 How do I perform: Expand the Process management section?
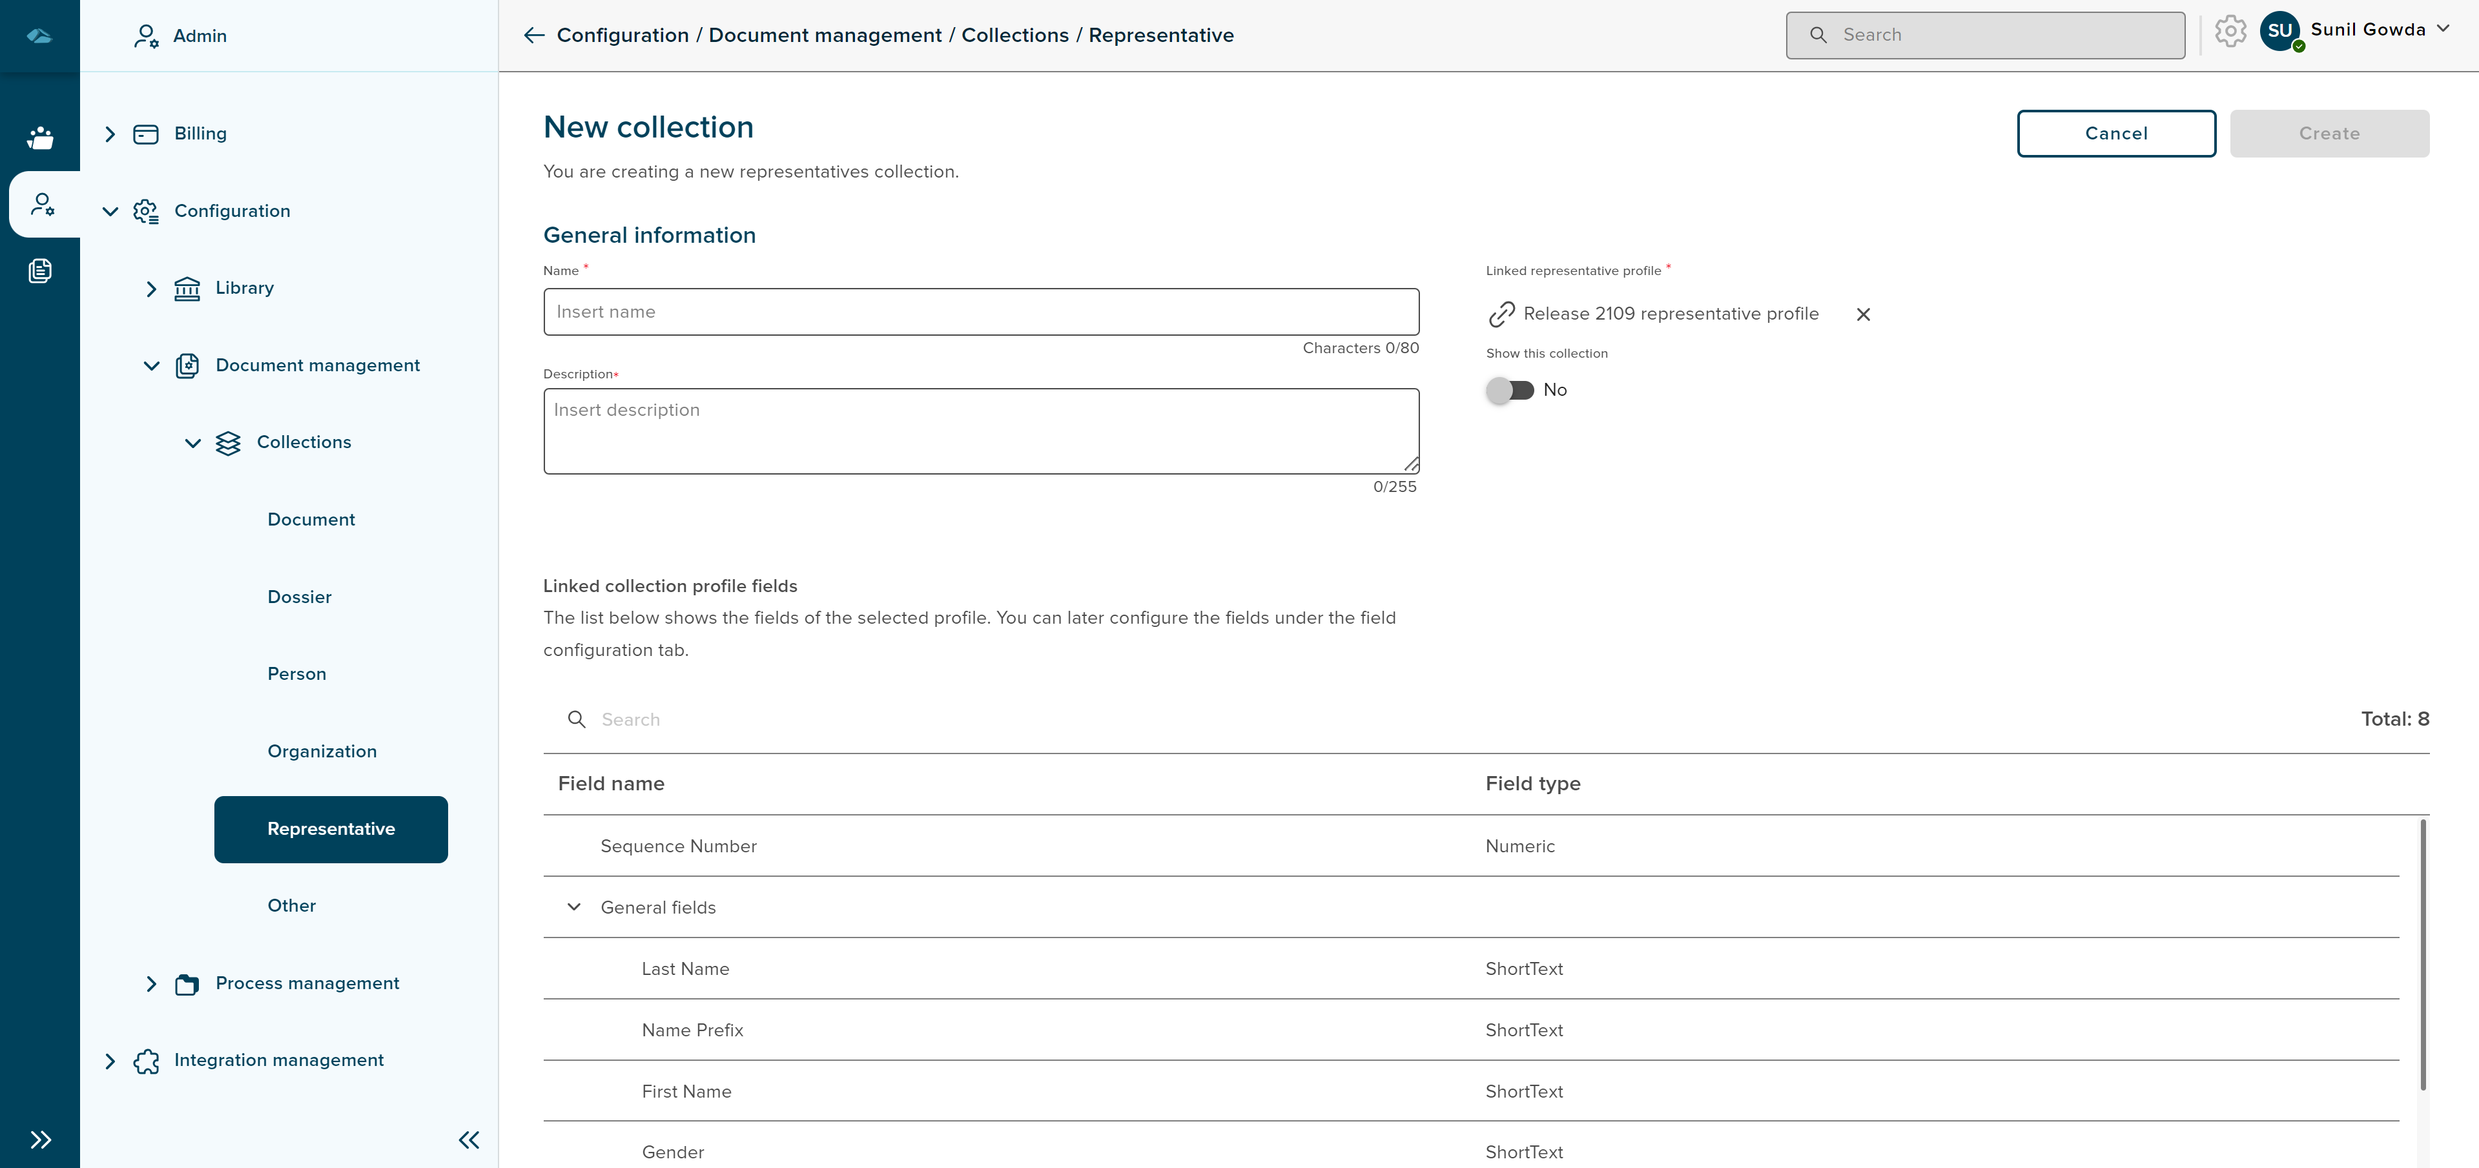pyautogui.click(x=151, y=983)
